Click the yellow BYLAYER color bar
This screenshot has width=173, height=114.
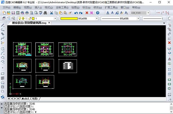(x=69, y=19)
